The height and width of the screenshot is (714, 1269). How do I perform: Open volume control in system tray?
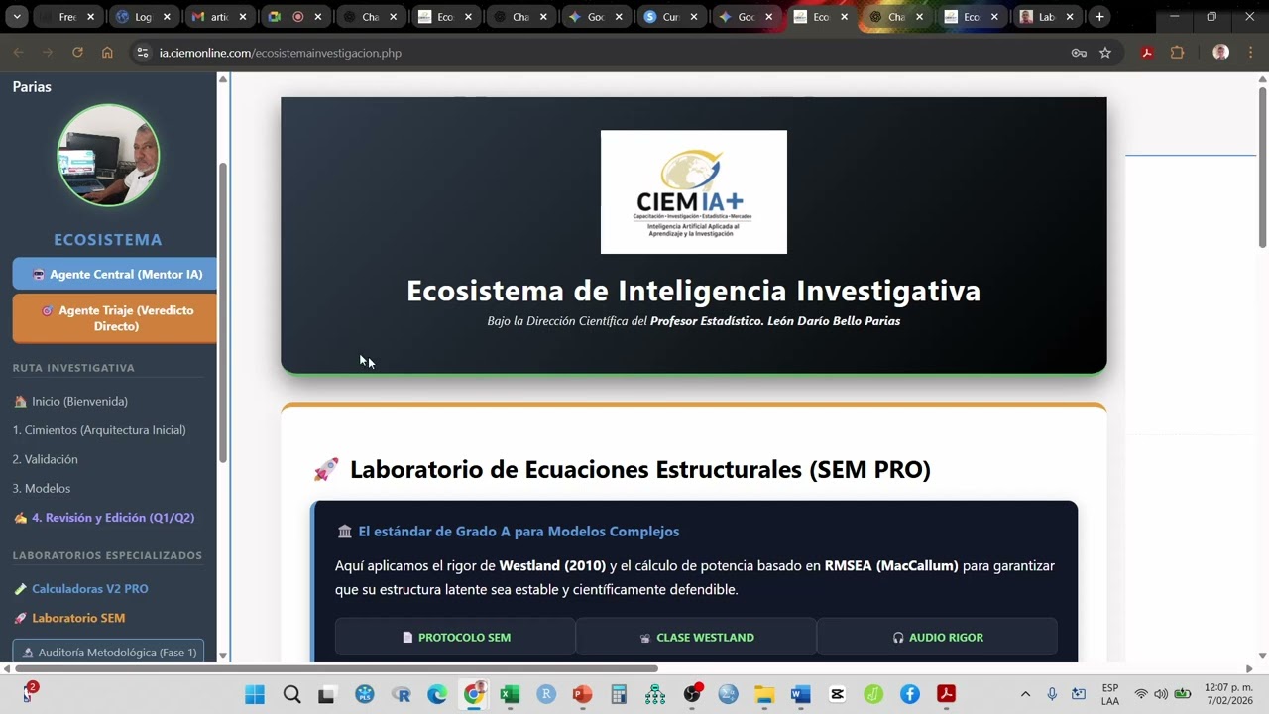pyautogui.click(x=1161, y=694)
